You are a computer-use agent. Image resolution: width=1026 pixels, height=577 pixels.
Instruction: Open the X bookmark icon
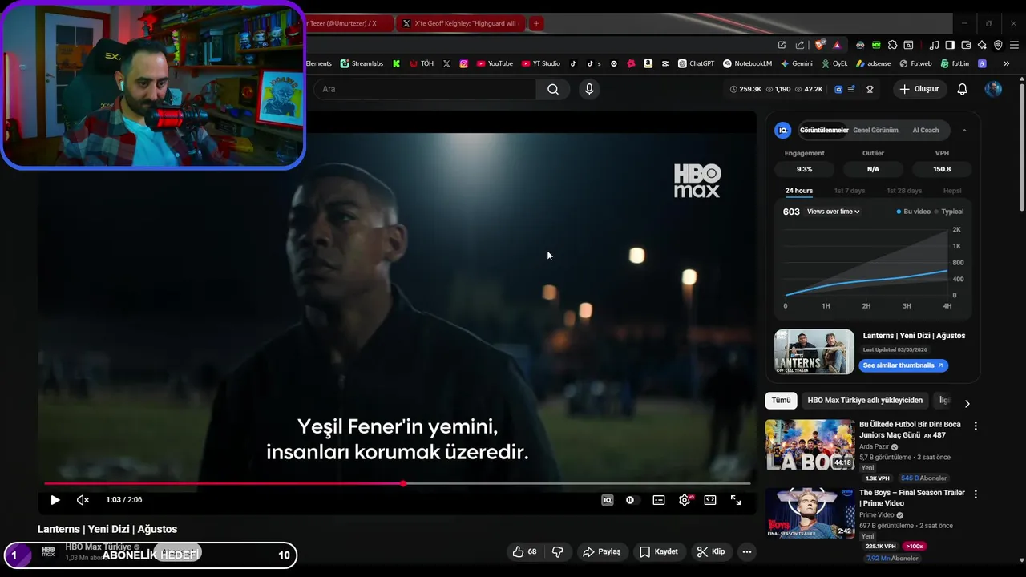(446, 63)
